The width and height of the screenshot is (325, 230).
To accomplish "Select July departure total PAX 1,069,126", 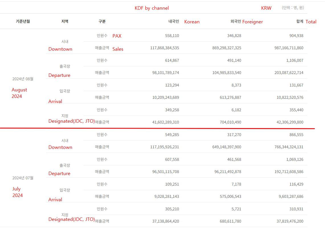I will pos(295,159).
